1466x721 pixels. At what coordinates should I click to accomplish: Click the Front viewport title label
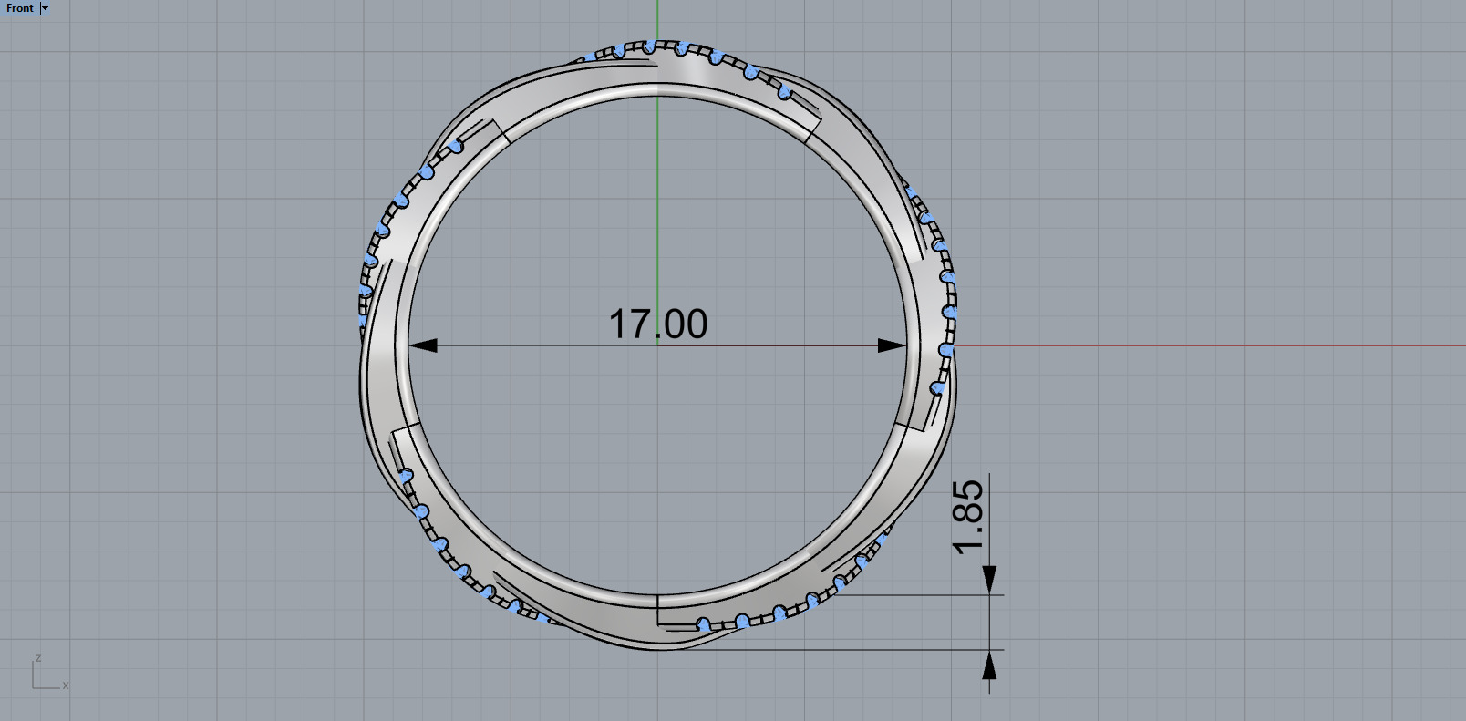coord(20,8)
